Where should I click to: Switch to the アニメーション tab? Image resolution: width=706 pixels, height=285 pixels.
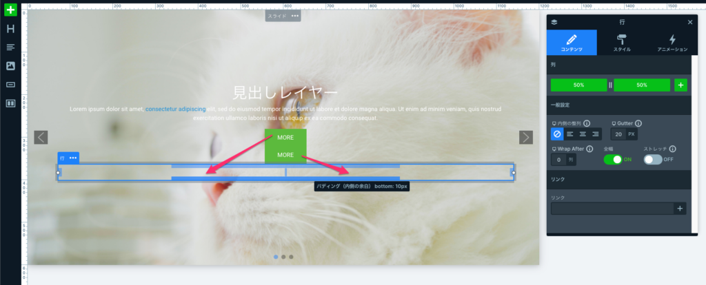pyautogui.click(x=672, y=43)
